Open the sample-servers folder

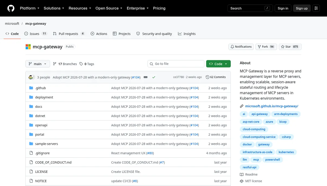tap(47, 144)
